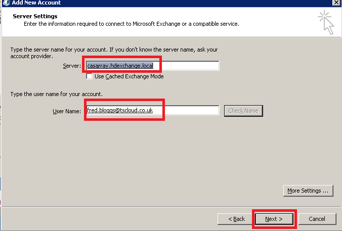Click the Check Name button

[x=243, y=111]
